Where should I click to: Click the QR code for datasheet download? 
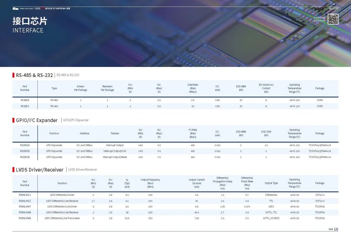[333, 19]
